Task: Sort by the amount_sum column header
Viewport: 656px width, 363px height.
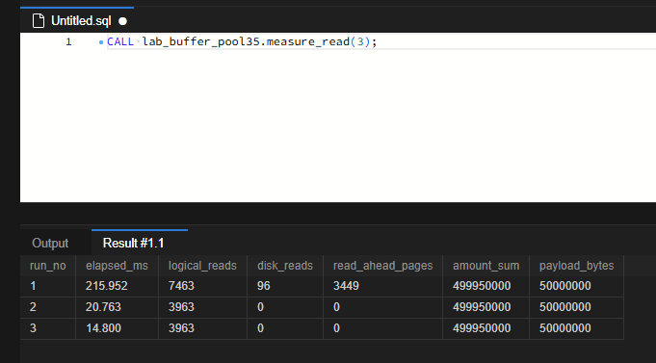Action: (485, 266)
